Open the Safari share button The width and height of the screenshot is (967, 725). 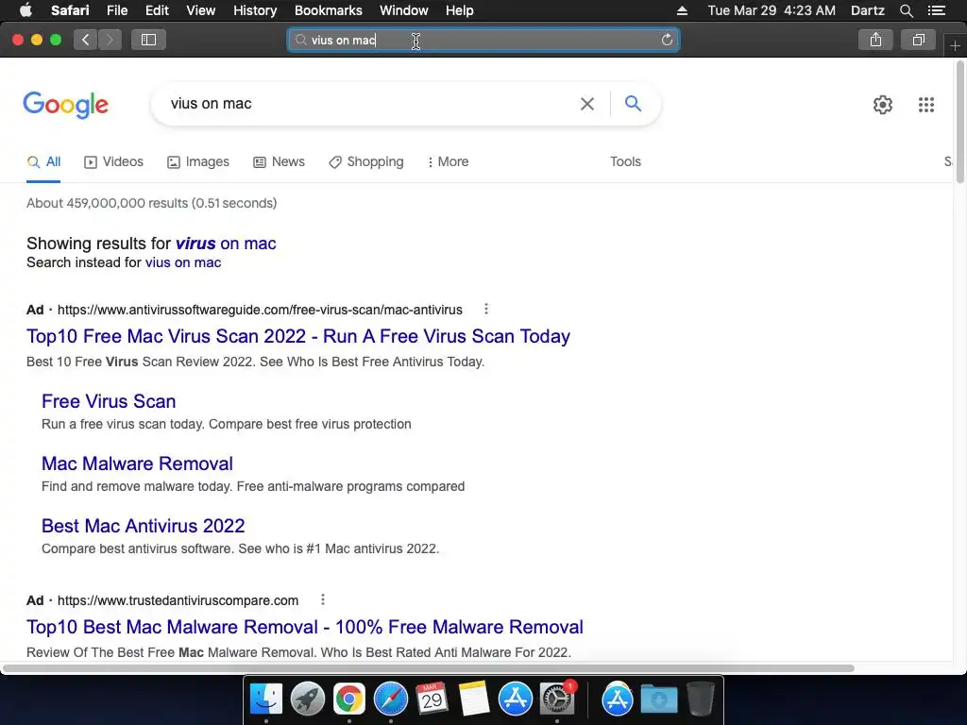pos(875,40)
